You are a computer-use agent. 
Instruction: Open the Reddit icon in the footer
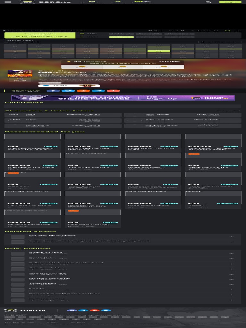[94, 310]
